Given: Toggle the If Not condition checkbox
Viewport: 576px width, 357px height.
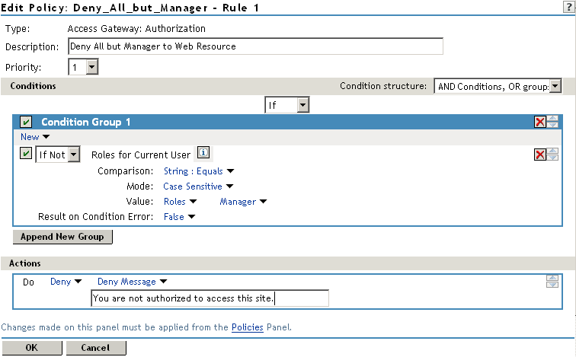Looking at the screenshot, I should (26, 153).
